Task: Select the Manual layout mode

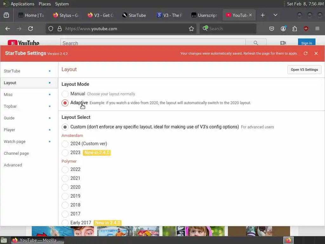Action: pos(65,94)
